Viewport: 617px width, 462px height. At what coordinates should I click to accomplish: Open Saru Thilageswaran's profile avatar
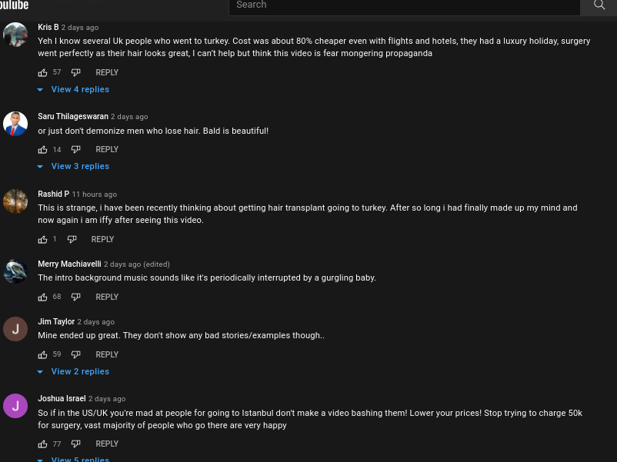[x=15, y=124]
